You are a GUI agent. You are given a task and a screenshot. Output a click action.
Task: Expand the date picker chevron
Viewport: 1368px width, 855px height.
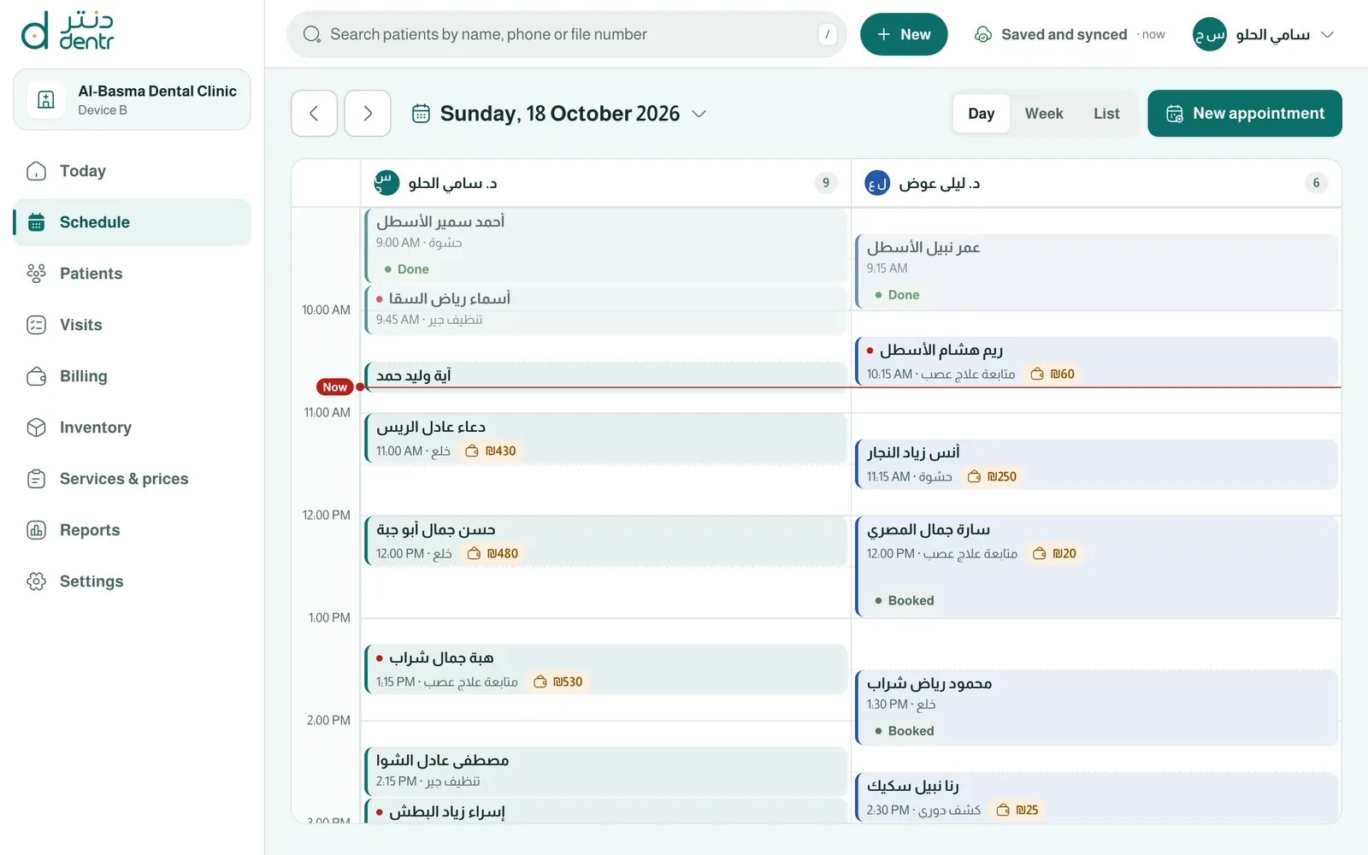click(699, 114)
